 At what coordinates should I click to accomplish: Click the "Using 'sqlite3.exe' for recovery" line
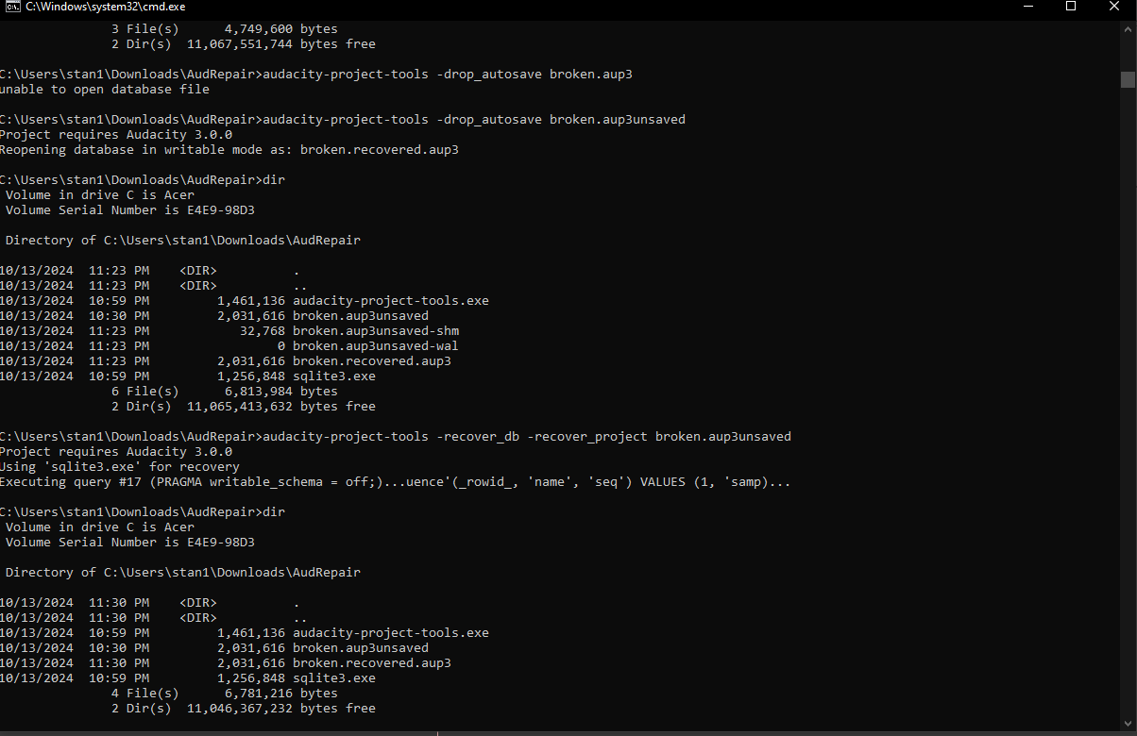point(119,467)
